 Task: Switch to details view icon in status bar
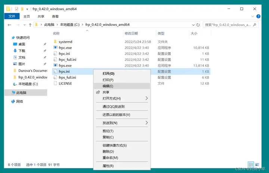pos(251,164)
